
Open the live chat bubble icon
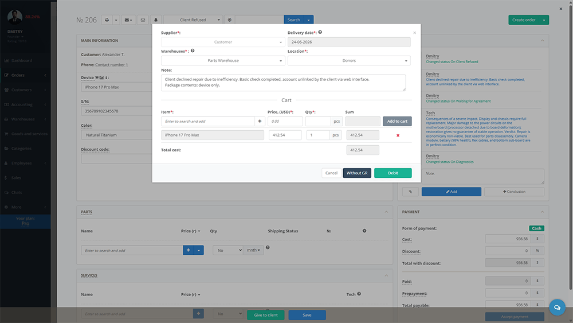click(557, 308)
